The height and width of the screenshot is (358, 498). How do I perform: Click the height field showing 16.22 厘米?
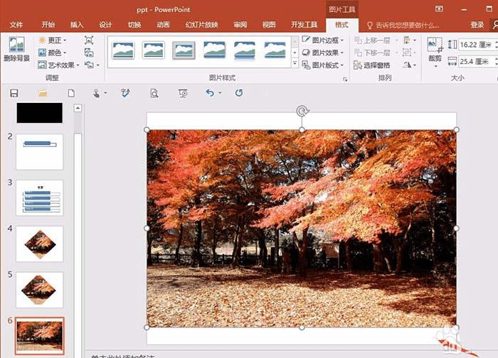tap(477, 45)
